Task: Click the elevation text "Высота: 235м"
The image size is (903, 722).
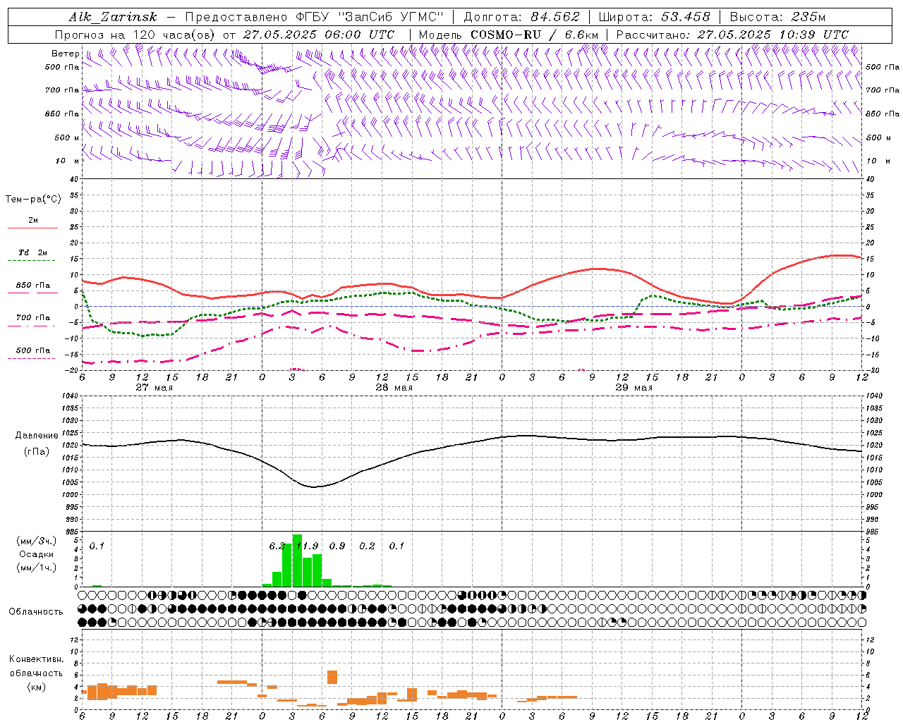Action: tap(777, 17)
